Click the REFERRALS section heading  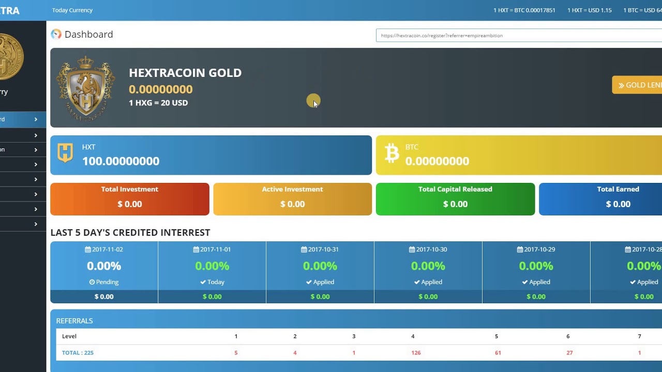click(x=74, y=321)
